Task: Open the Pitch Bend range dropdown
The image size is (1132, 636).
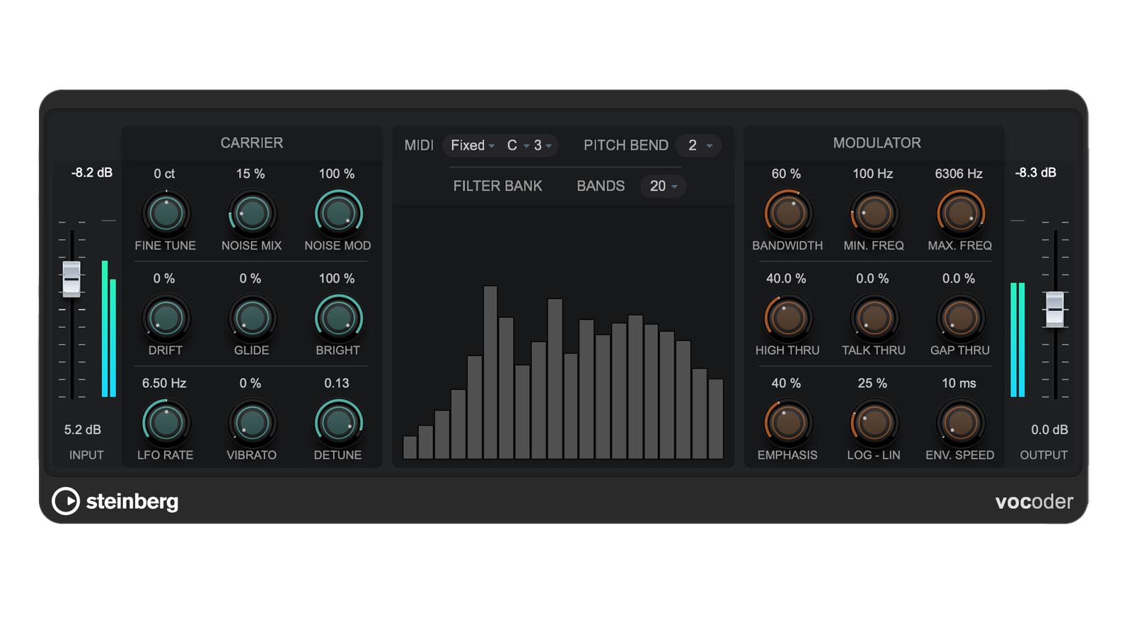Action: coord(699,145)
